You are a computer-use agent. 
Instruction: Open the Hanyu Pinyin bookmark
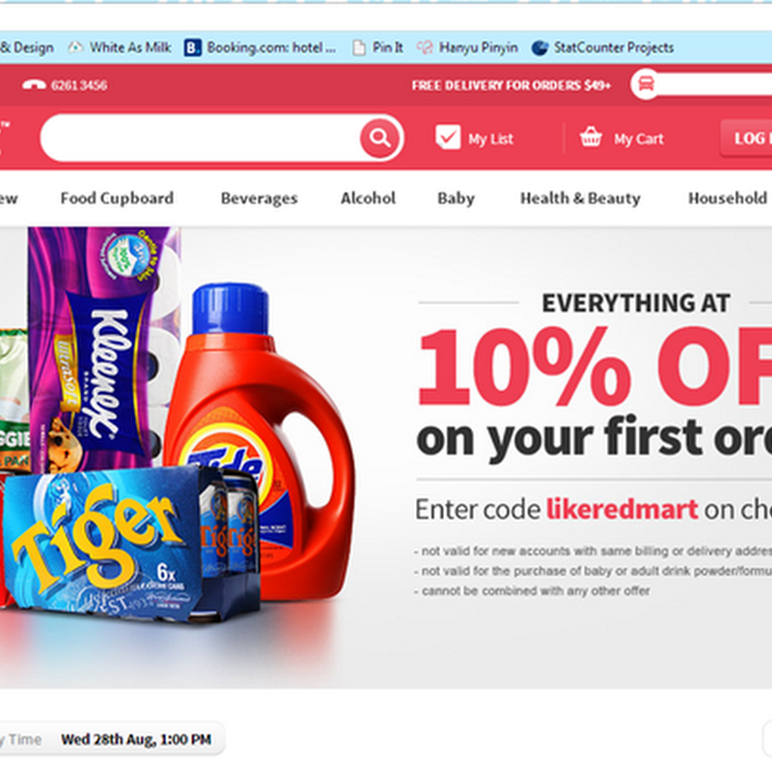pos(467,47)
